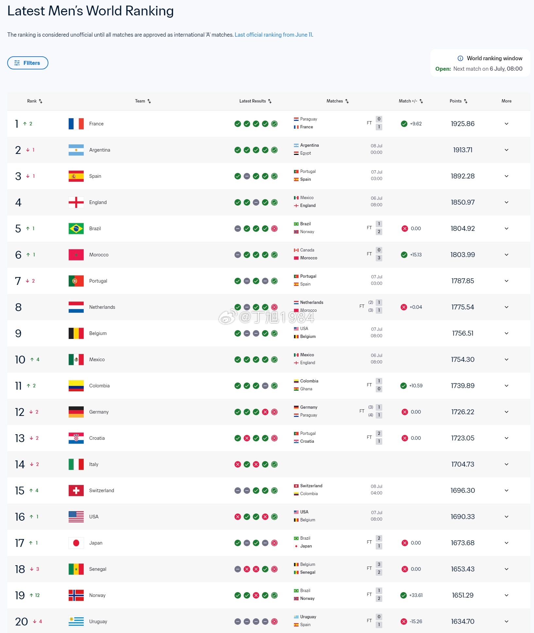Click the Belgium flag in team column
Screen dimensions: 534x633
click(76, 333)
